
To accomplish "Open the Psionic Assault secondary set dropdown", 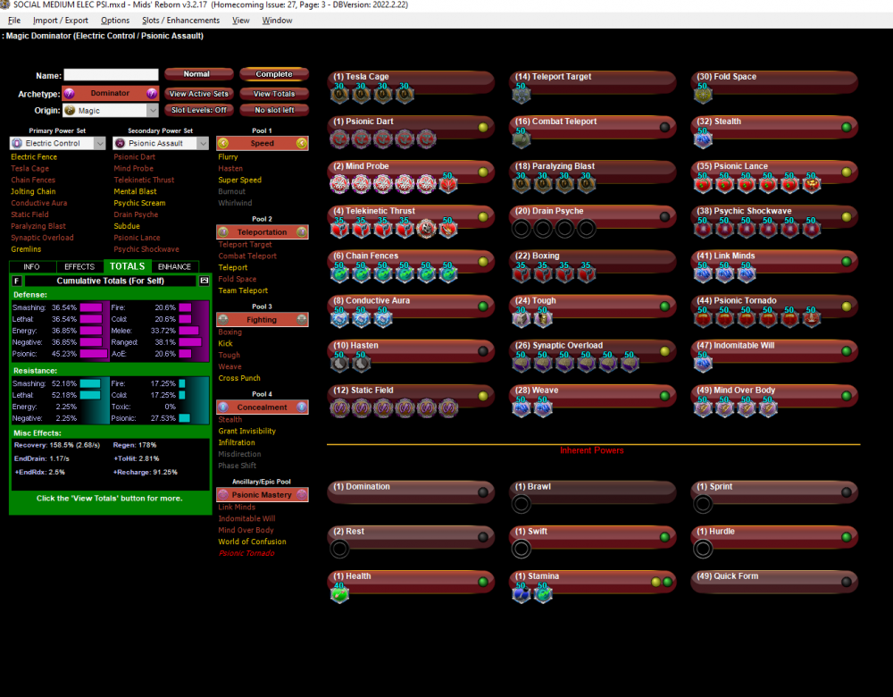I will click(162, 143).
